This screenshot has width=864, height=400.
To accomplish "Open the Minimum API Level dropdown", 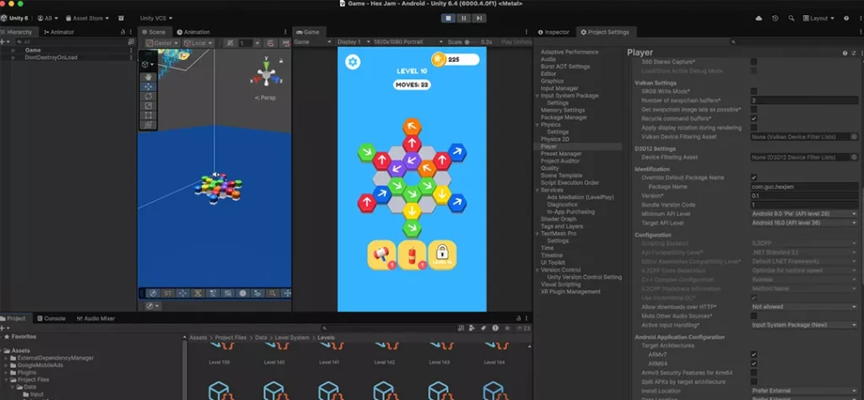I will pyautogui.click(x=804, y=214).
